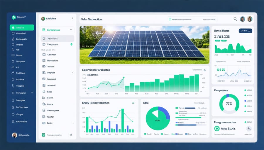Screen dimensions: 264x150
Task: Click the Comcnoipeber panel icon
Action: pos(44,110)
